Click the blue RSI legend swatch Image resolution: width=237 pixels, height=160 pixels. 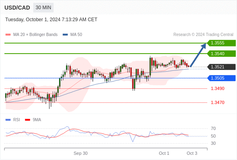pos(8,120)
